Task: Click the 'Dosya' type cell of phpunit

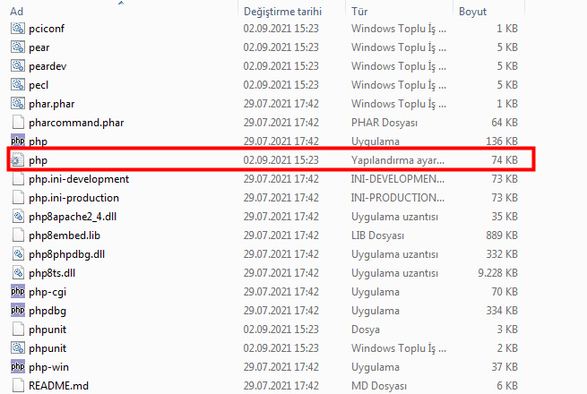Action: 366,330
